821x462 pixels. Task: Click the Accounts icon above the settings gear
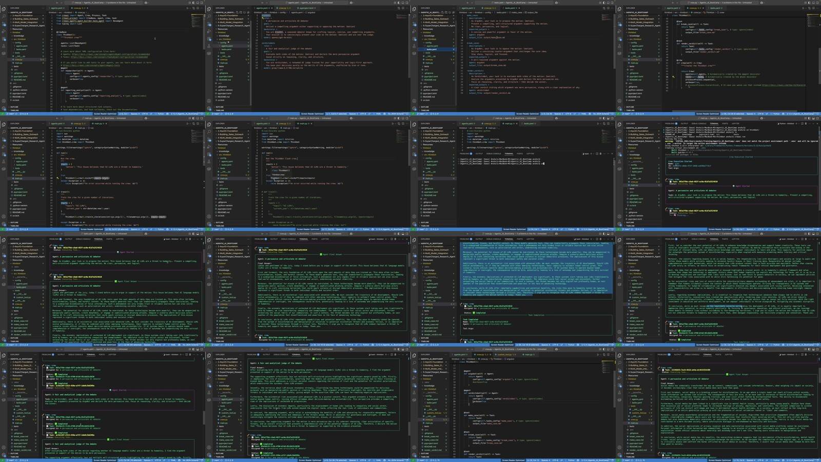4,101
